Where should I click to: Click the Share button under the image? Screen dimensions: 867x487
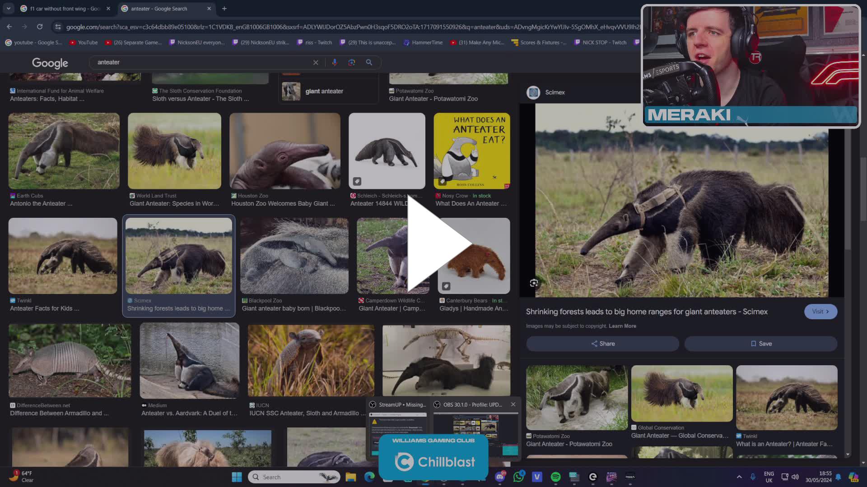pyautogui.click(x=602, y=343)
